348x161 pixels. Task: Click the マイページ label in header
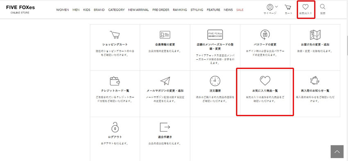[x=270, y=13]
